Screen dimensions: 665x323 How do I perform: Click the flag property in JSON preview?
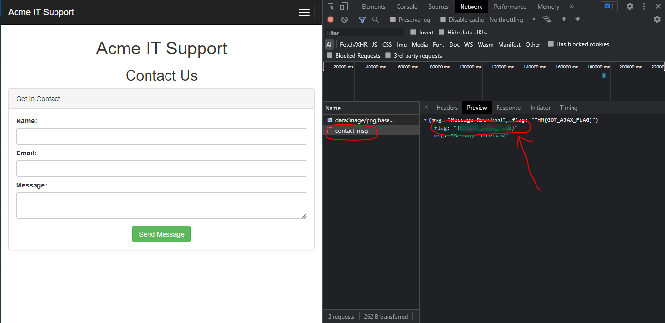point(476,128)
